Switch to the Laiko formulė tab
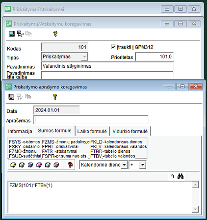This screenshot has height=220, width=207. click(92, 131)
